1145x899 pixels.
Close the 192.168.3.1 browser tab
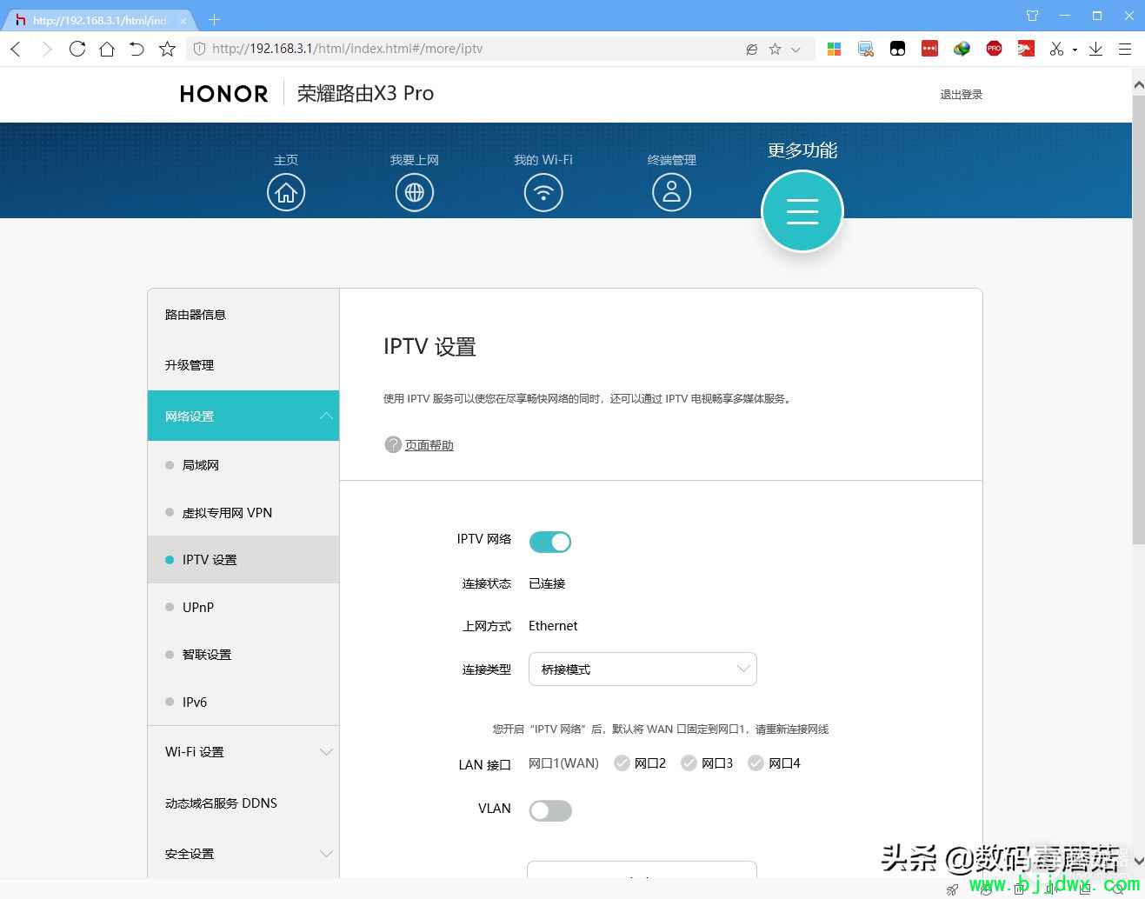[x=183, y=20]
